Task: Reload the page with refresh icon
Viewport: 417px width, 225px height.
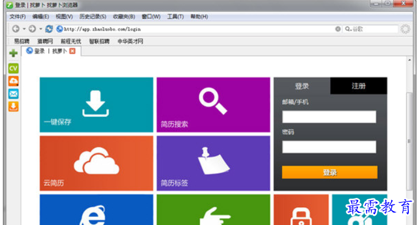Action: pyautogui.click(x=49, y=29)
